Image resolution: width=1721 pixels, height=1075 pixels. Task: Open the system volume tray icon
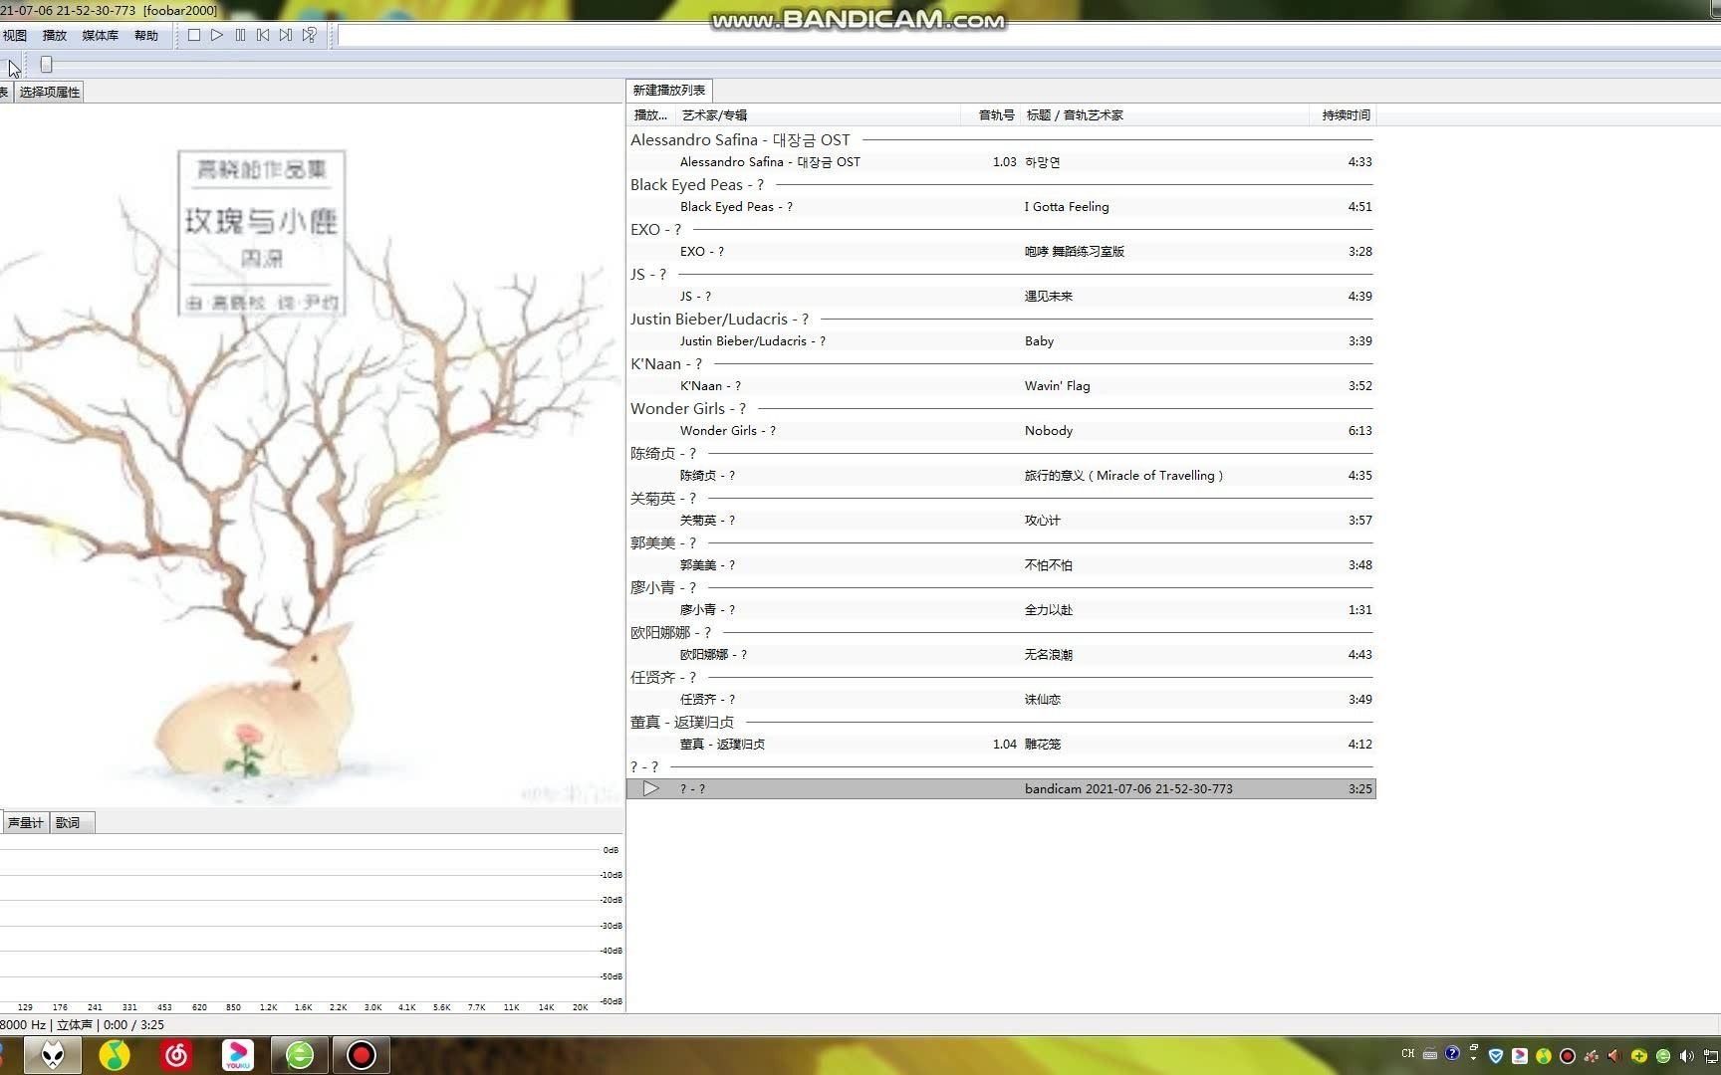point(1686,1056)
